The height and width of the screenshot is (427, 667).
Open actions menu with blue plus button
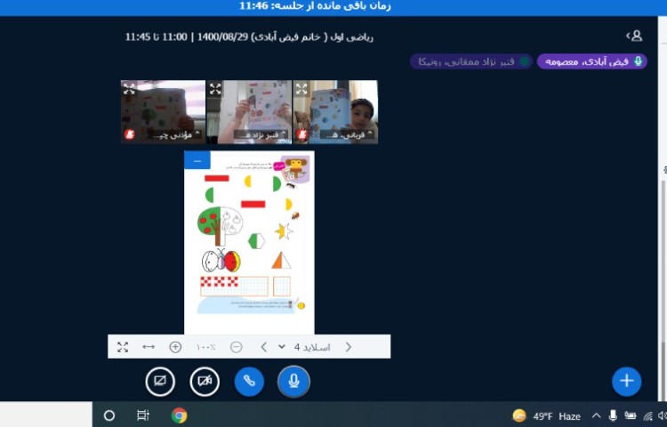[x=627, y=381]
